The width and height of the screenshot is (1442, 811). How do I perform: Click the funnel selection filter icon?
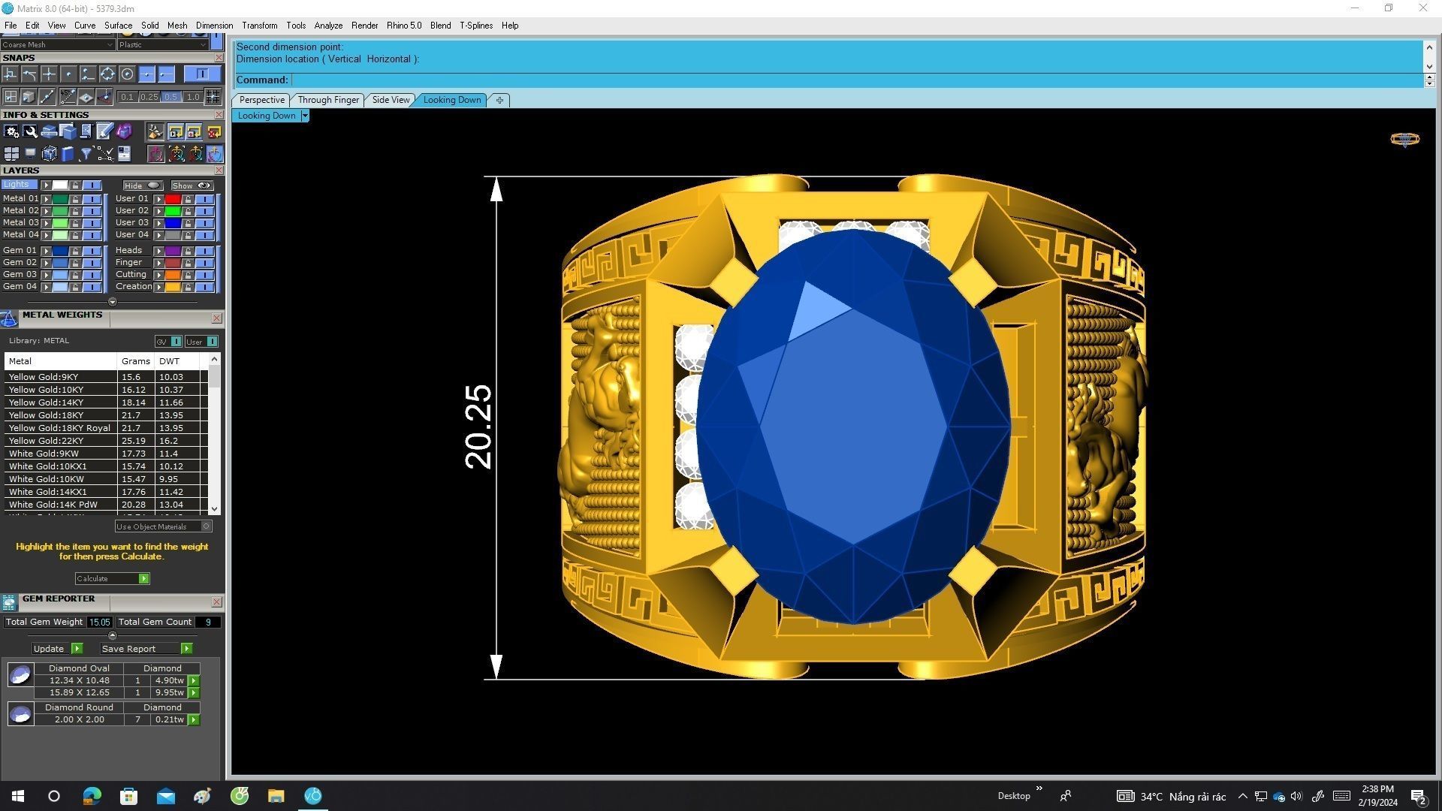[86, 154]
